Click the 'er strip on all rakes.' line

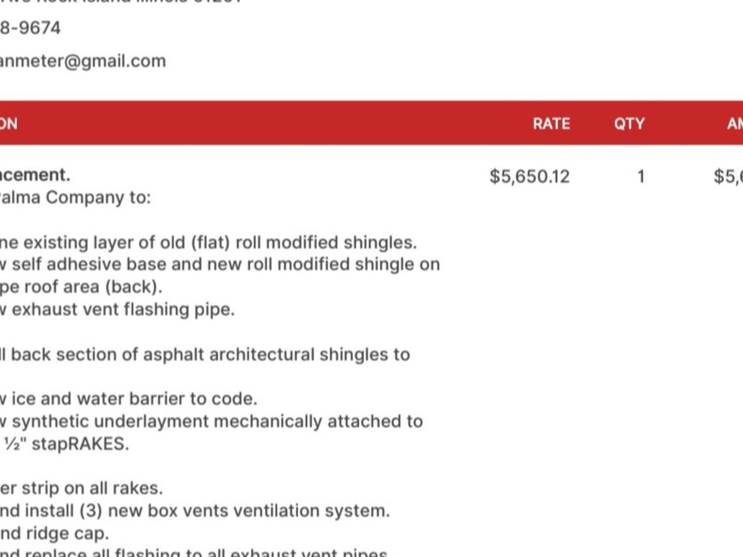[82, 488]
